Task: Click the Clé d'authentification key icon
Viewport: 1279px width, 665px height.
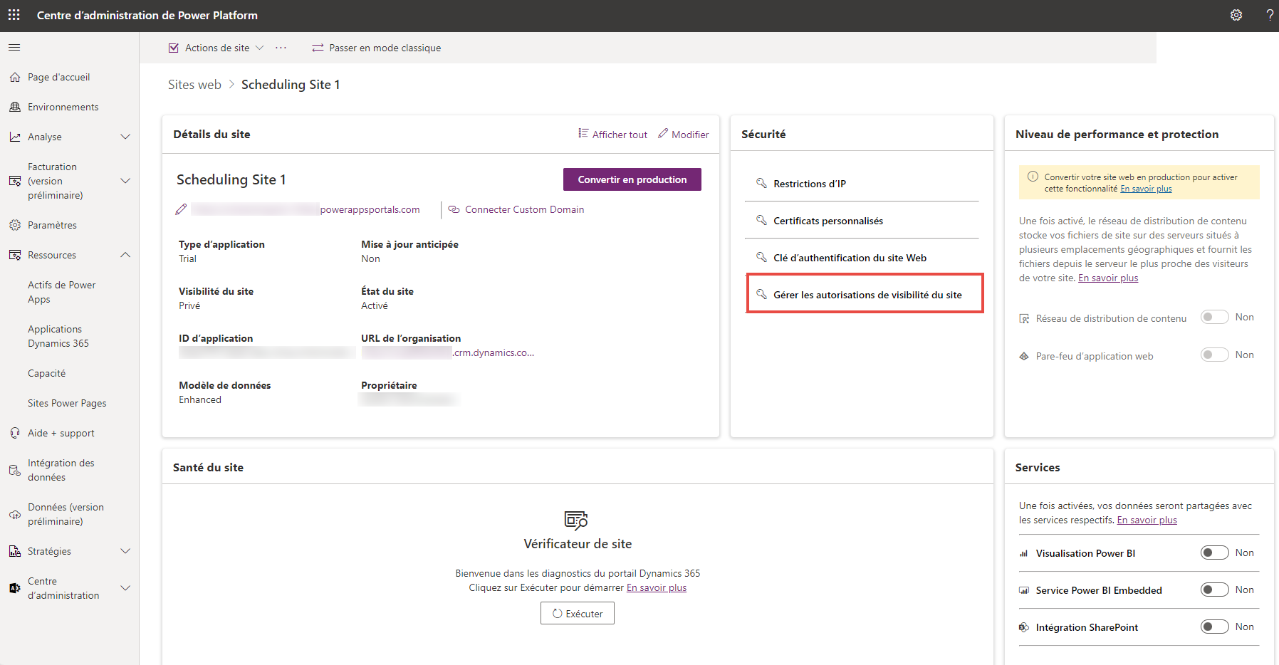Action: 761,257
